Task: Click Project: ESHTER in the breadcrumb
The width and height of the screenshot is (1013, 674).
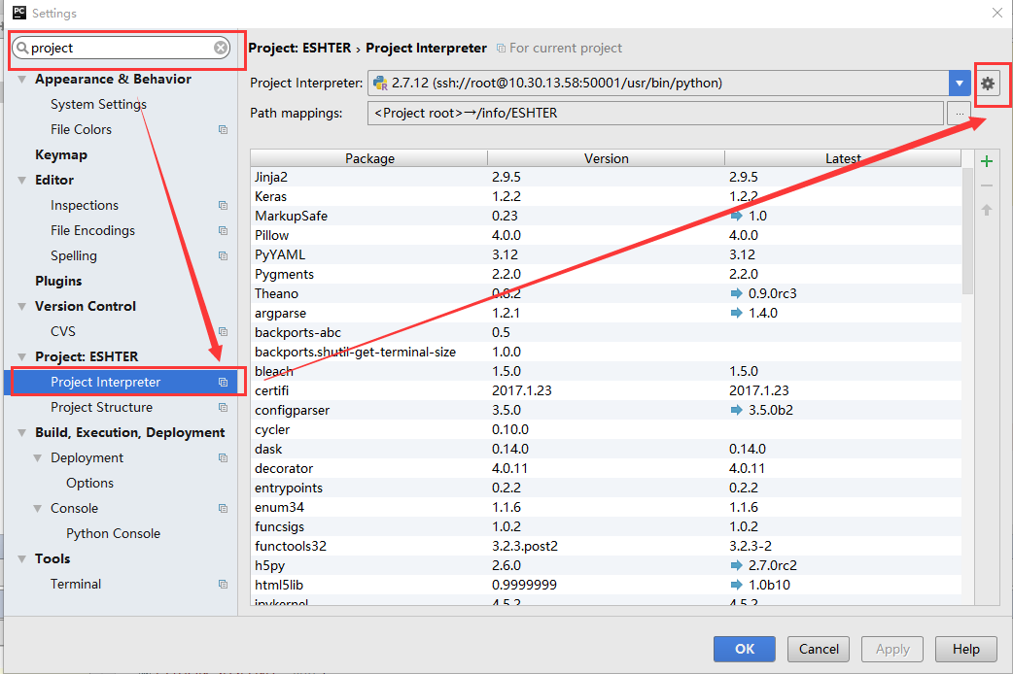Action: point(299,48)
